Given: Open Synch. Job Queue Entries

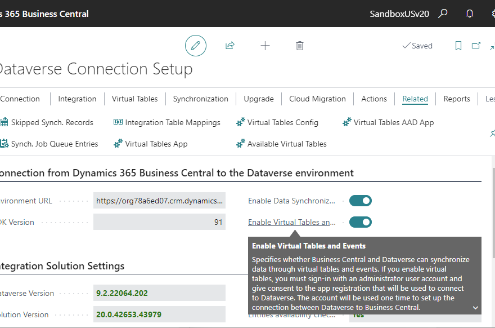Looking at the screenshot, I should [x=55, y=144].
